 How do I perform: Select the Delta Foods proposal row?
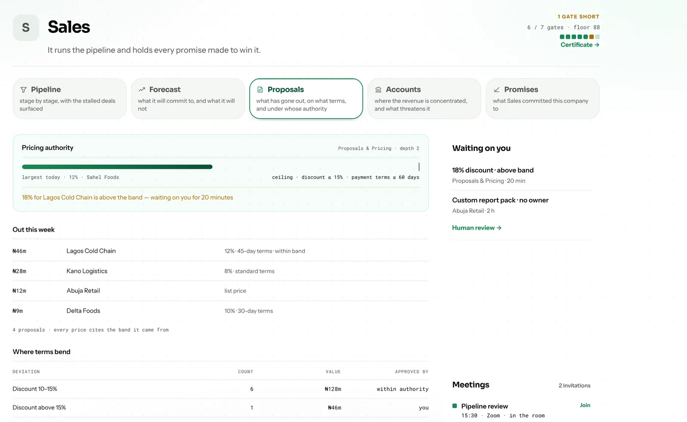point(221,311)
